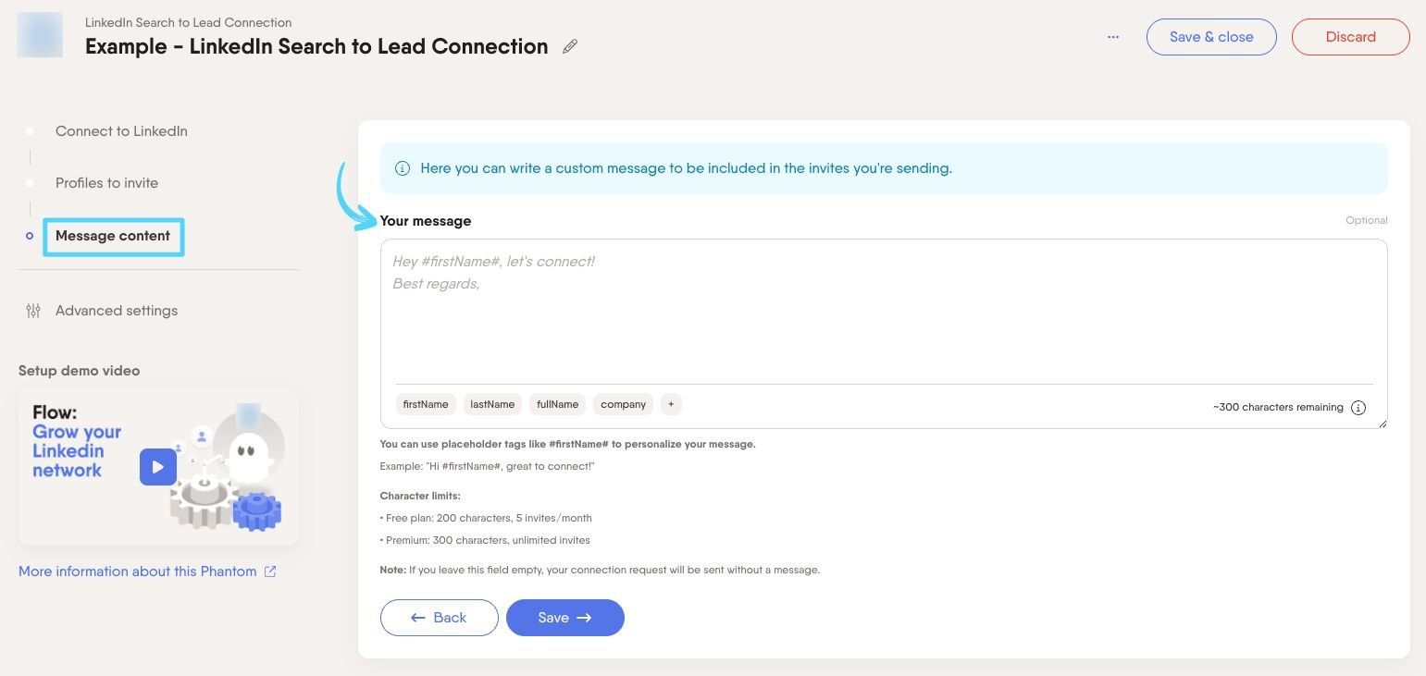This screenshot has height=676, width=1426.
Task: Discard the changes
Action: coord(1350,37)
